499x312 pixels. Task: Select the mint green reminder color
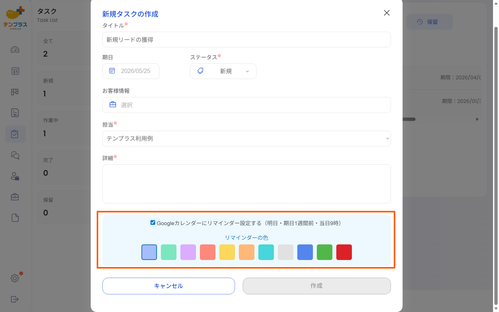point(169,252)
